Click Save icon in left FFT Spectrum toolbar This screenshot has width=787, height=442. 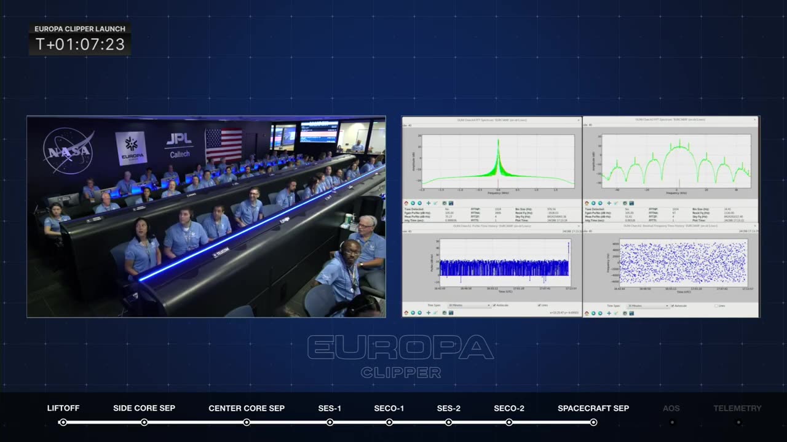click(x=451, y=203)
